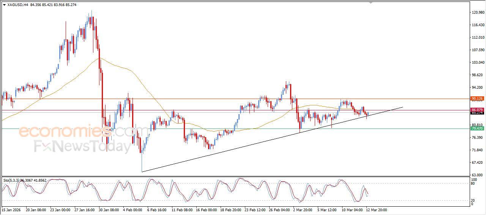Click the 12 Mar 20:00 time label
Screen dimensions: 486x215
(x=376, y=209)
